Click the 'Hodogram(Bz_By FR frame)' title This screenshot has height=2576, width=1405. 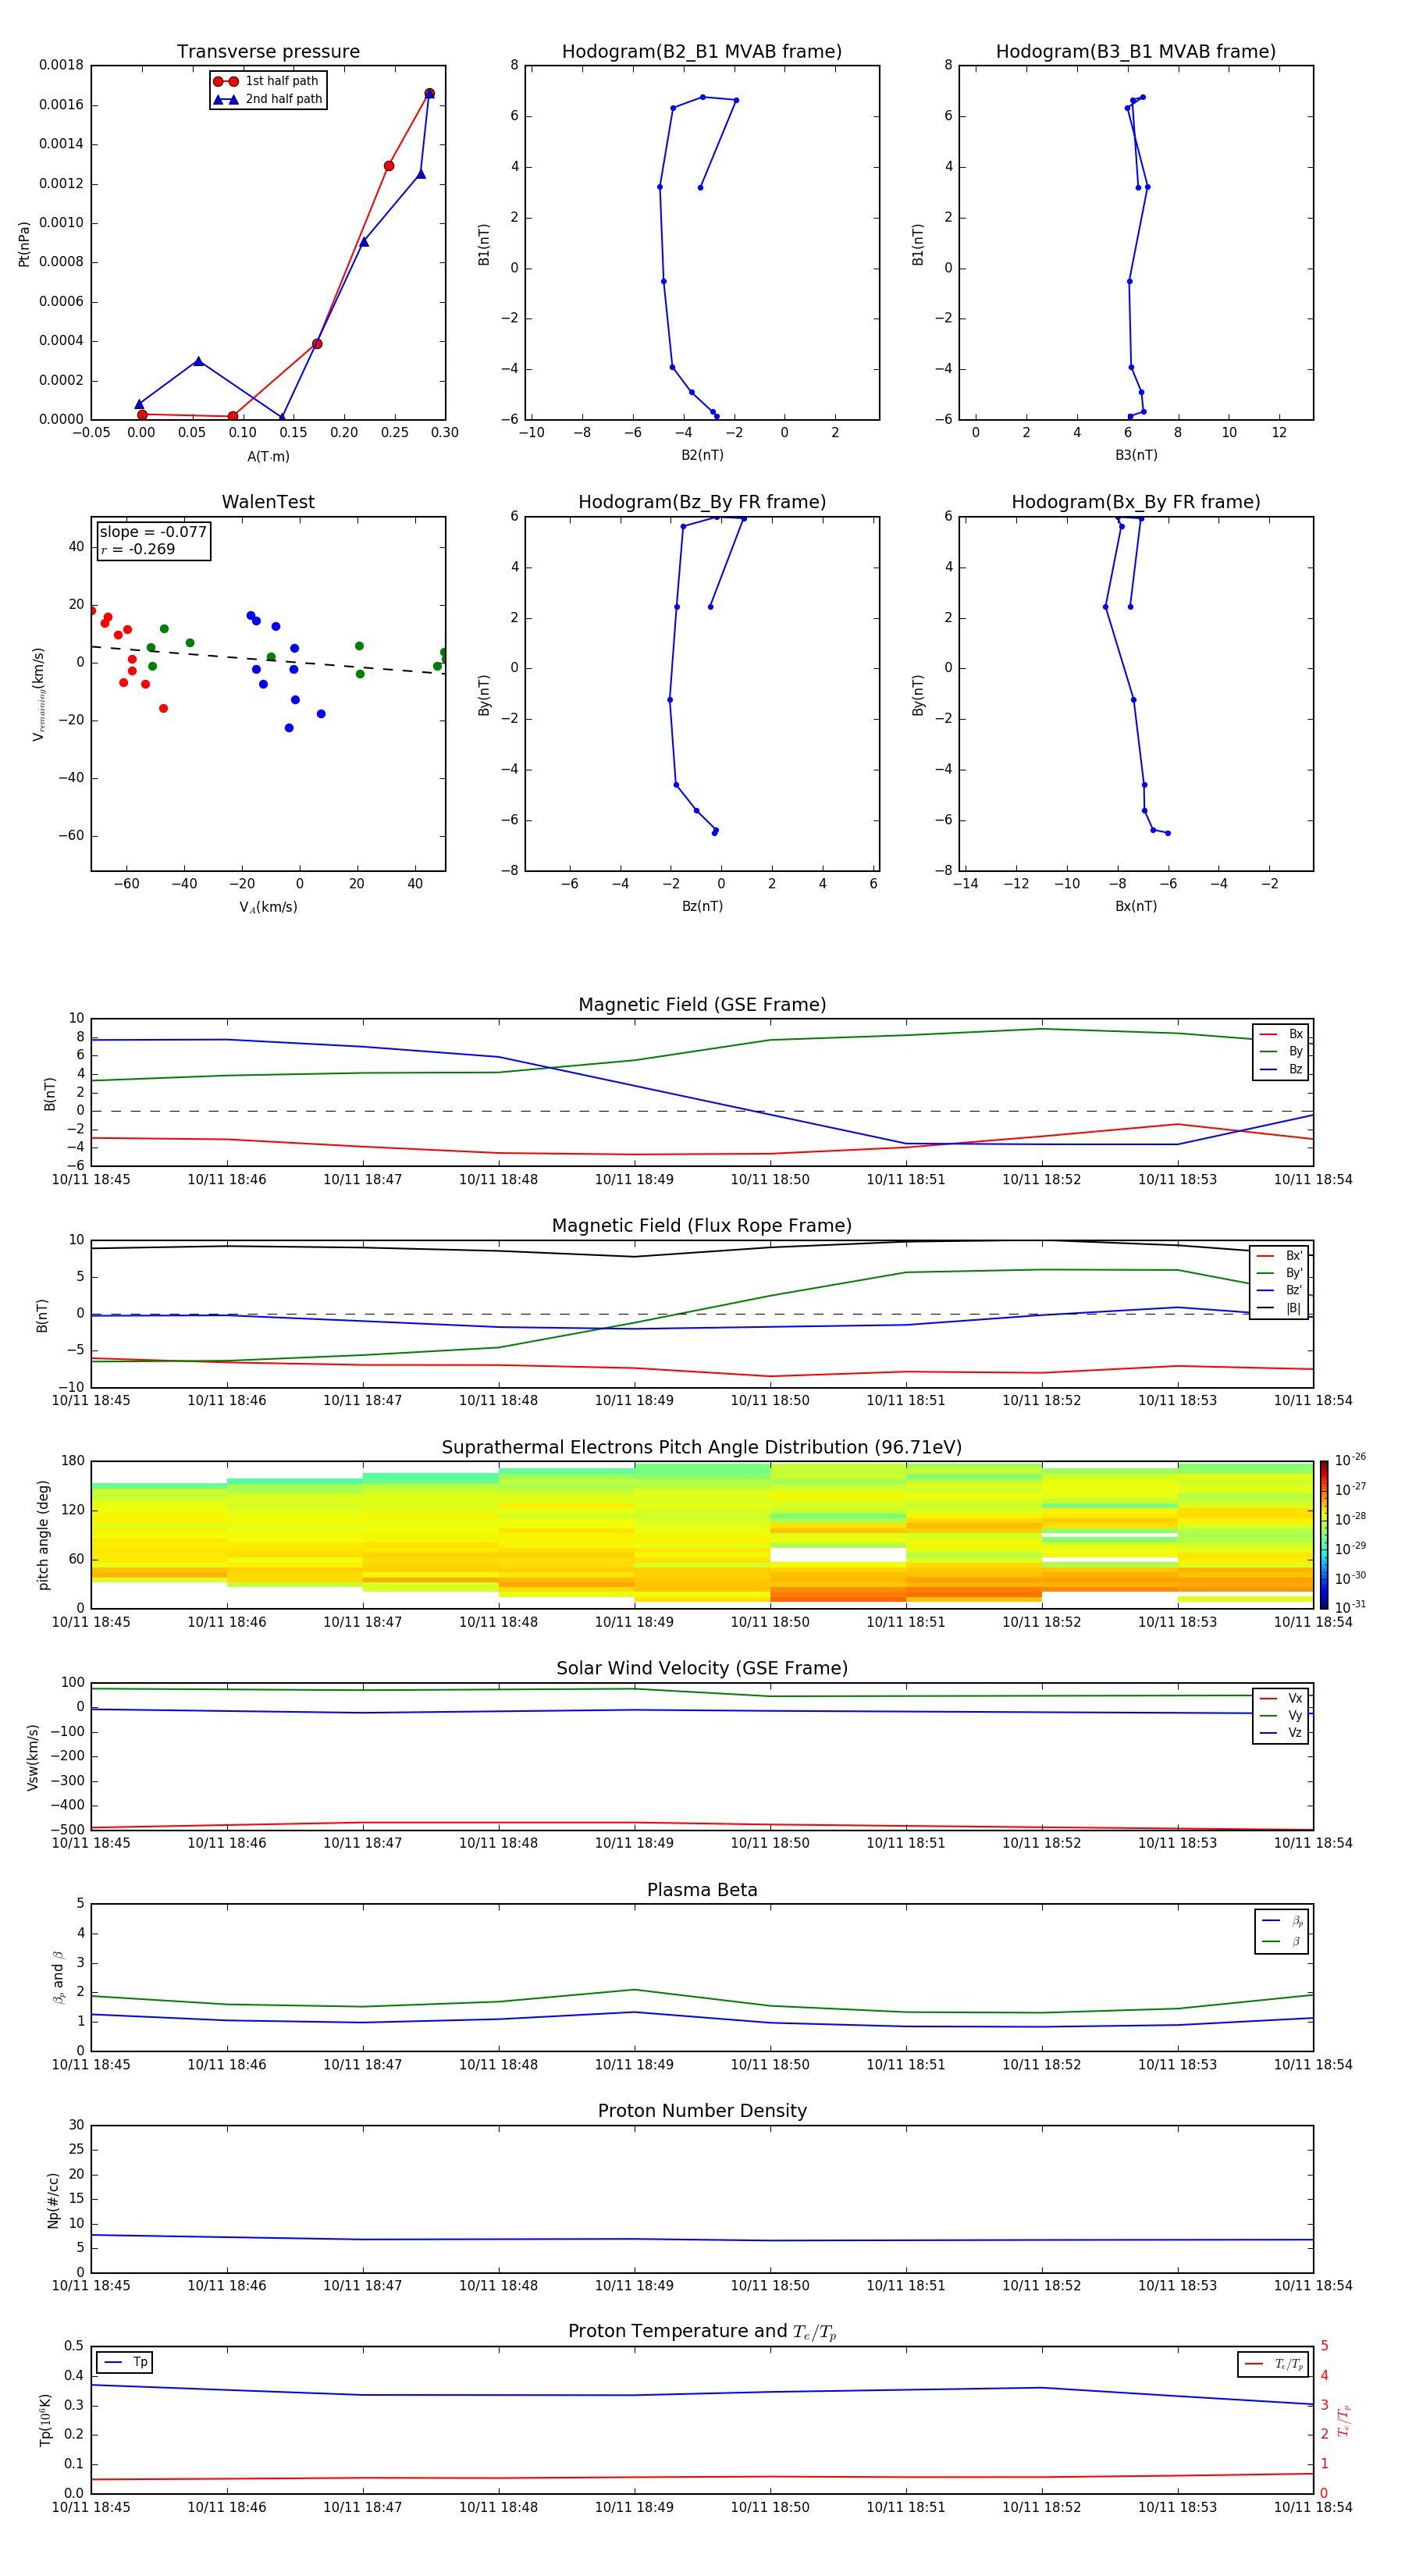702,502
